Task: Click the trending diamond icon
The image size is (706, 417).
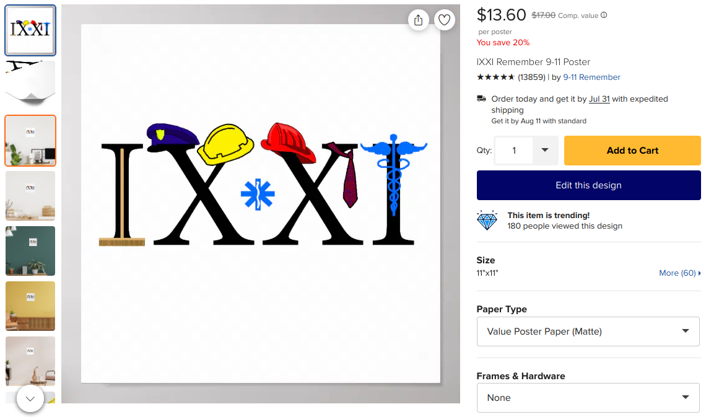Action: point(487,220)
